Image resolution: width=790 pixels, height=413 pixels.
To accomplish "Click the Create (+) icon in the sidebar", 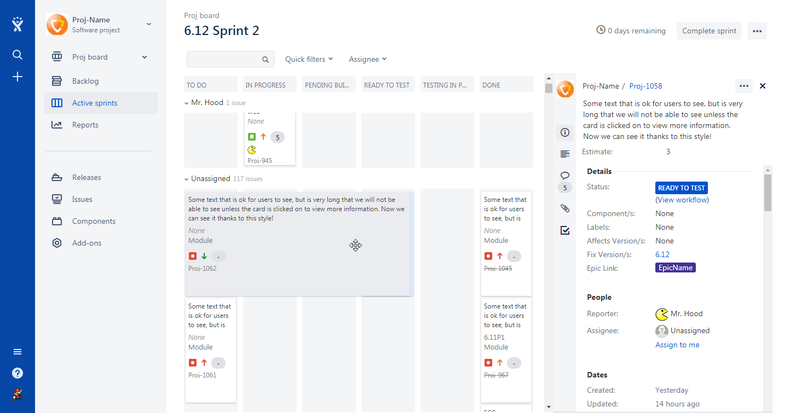I will (x=17, y=77).
